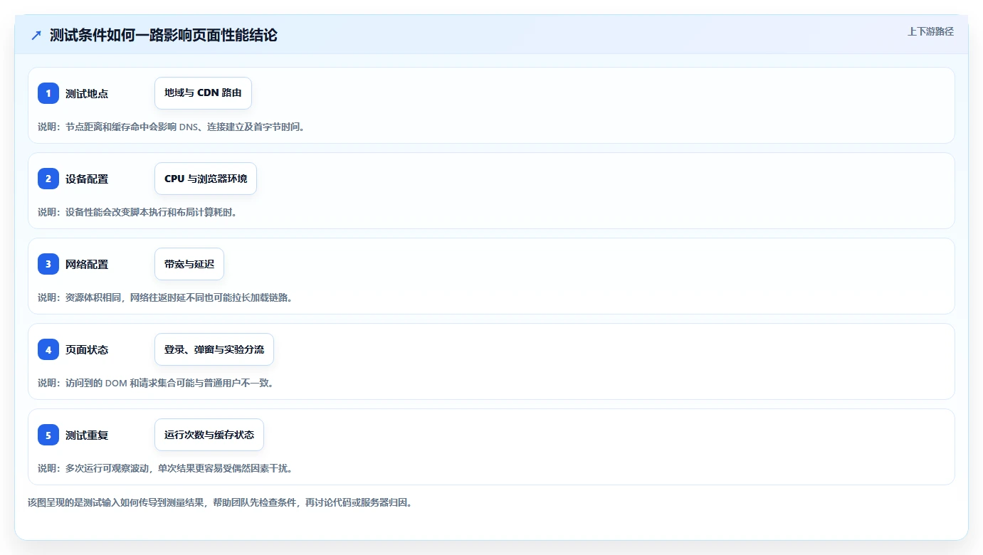The height and width of the screenshot is (555, 983).
Task: Click the 页面状态 step label
Action: (x=87, y=349)
